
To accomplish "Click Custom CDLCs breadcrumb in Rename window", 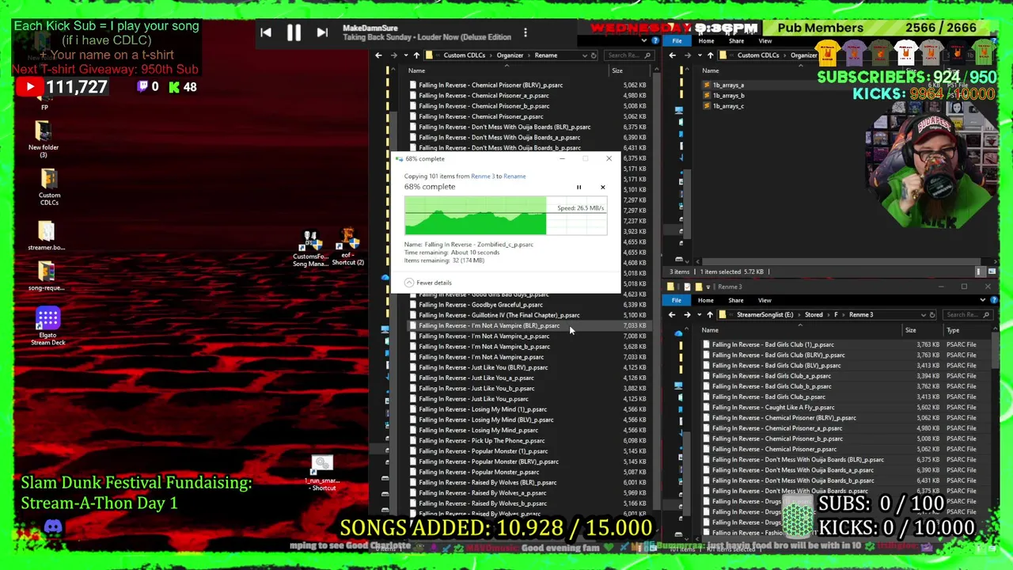I will 464,55.
